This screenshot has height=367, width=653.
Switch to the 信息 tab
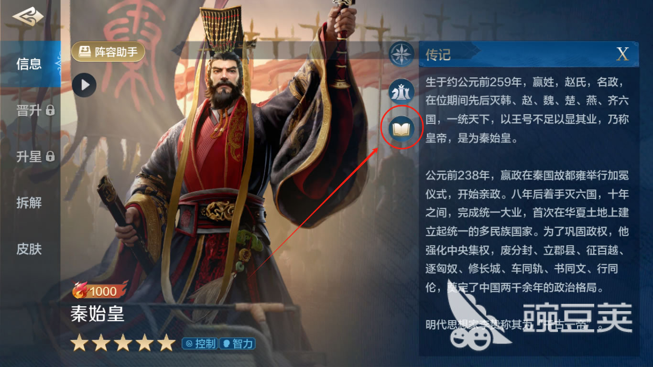pyautogui.click(x=29, y=64)
